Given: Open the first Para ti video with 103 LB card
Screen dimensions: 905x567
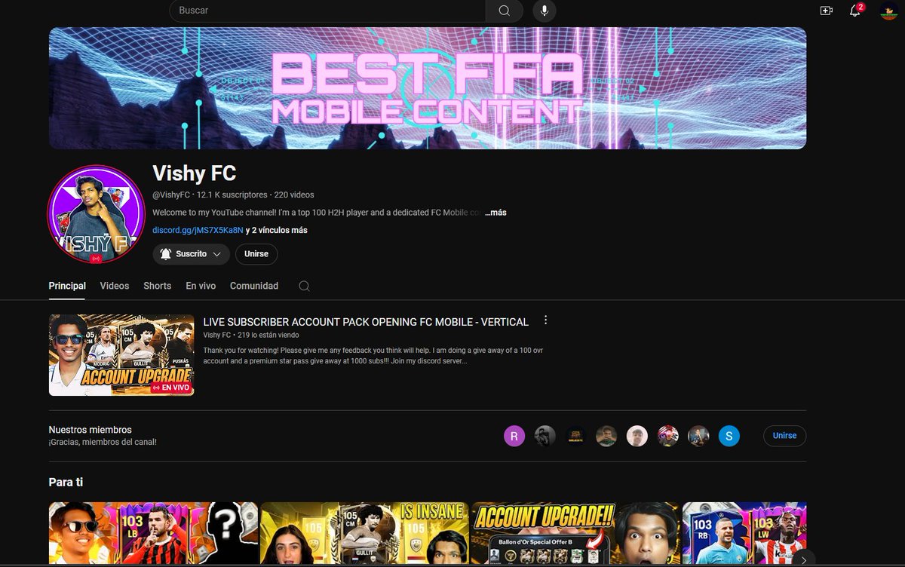Looking at the screenshot, I should coord(153,535).
